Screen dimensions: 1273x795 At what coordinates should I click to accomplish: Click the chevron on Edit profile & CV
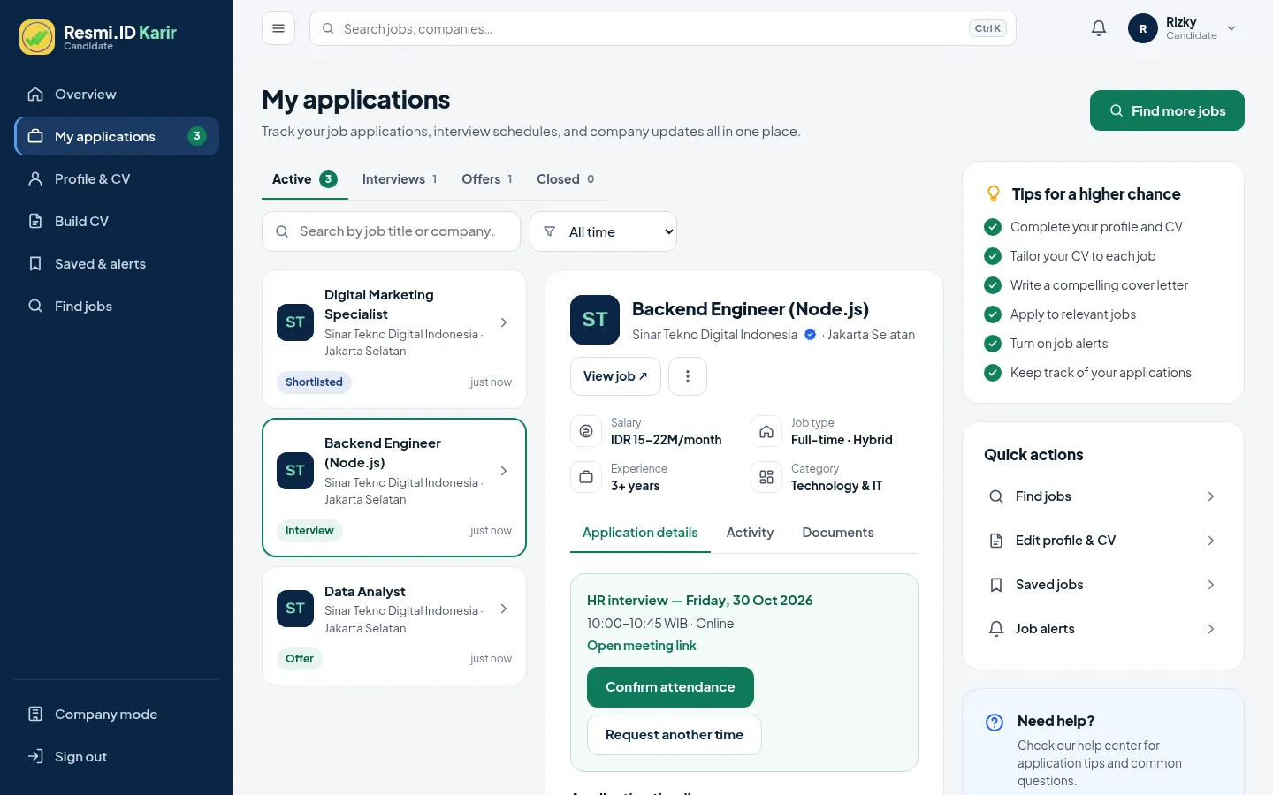coord(1211,541)
